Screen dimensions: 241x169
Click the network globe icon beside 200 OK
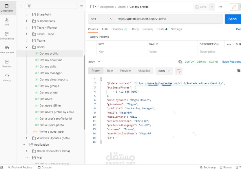180,62
